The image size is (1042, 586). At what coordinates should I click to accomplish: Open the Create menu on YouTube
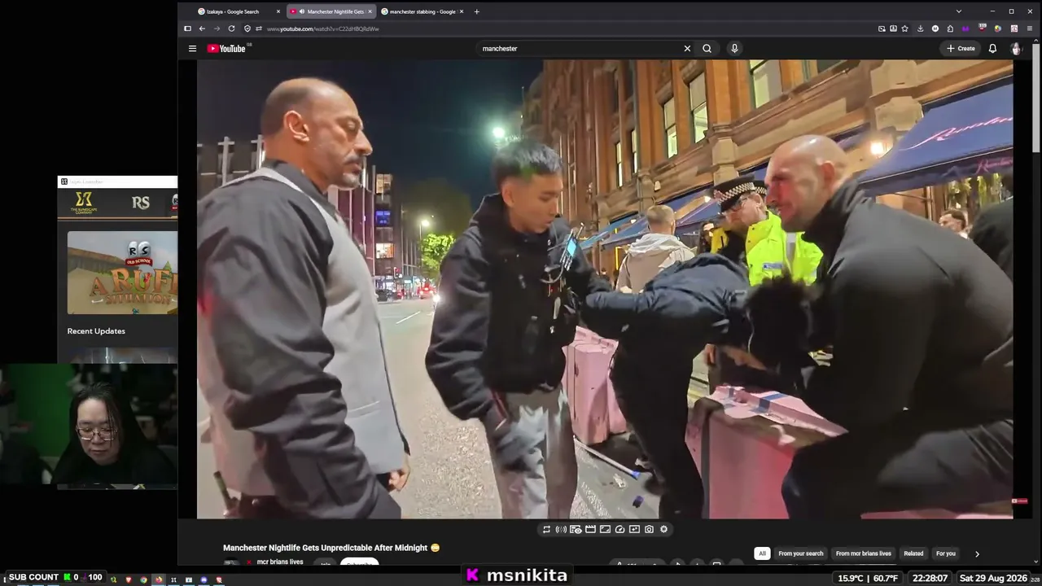961,49
